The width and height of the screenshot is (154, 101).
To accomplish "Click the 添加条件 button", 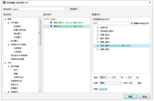I will point(74,9).
